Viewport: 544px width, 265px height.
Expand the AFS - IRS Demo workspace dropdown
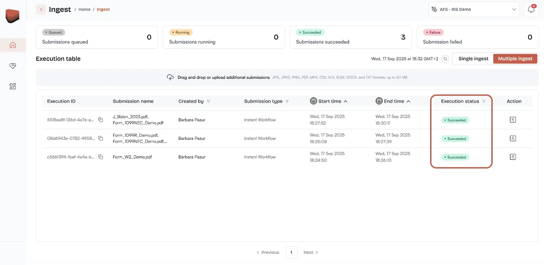click(474, 10)
